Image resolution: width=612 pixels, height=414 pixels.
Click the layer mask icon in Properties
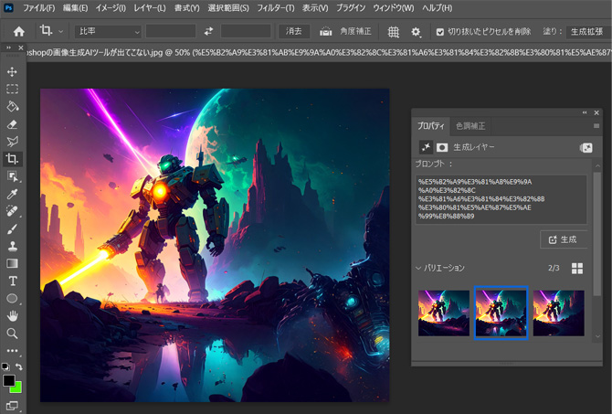coord(442,147)
